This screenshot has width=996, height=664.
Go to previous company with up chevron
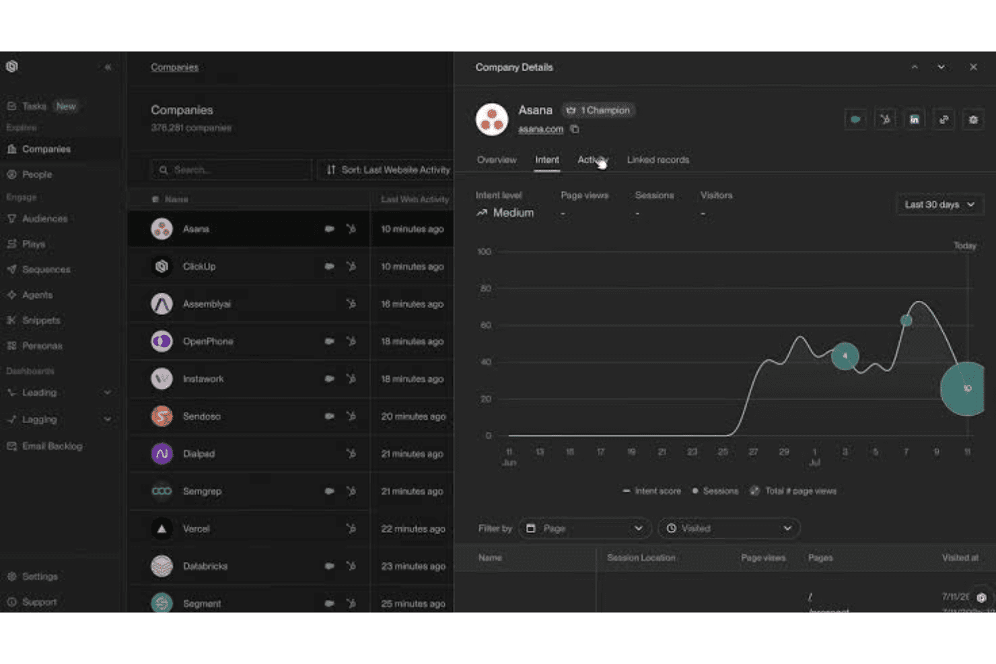915,67
